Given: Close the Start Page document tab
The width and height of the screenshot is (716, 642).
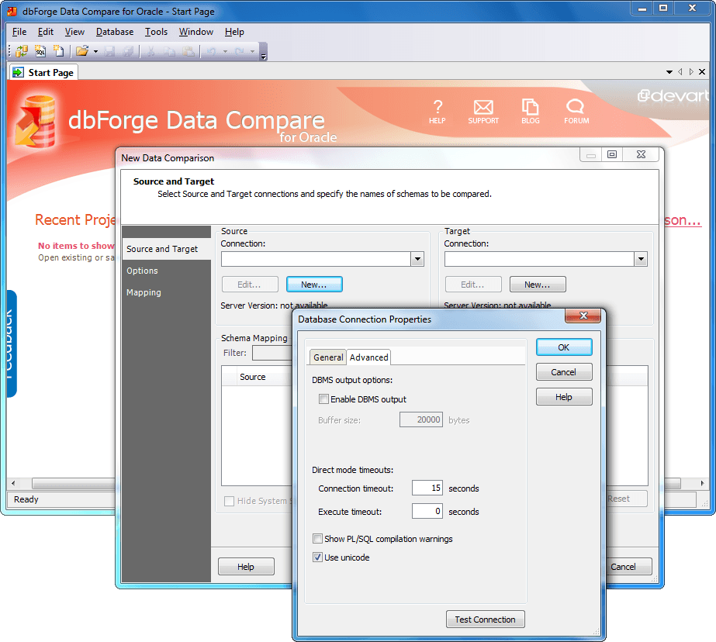Looking at the screenshot, I should tap(702, 72).
